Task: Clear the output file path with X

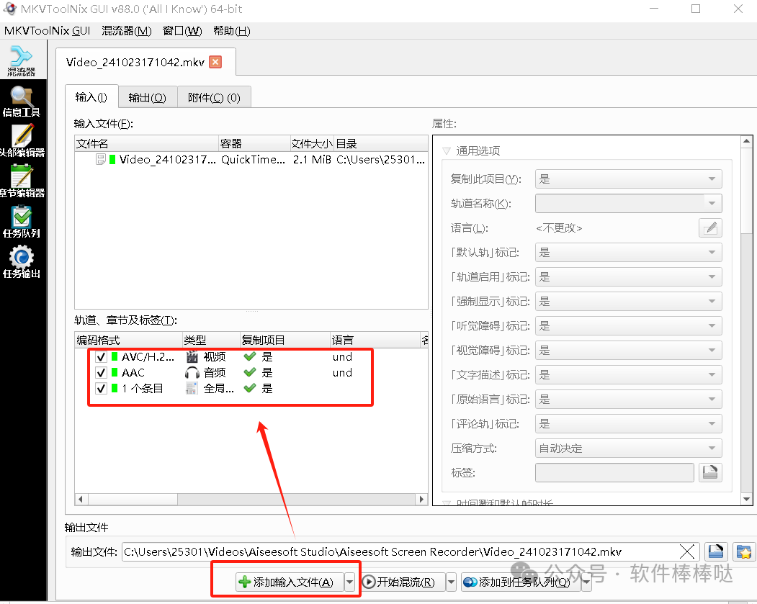Action: [x=687, y=551]
